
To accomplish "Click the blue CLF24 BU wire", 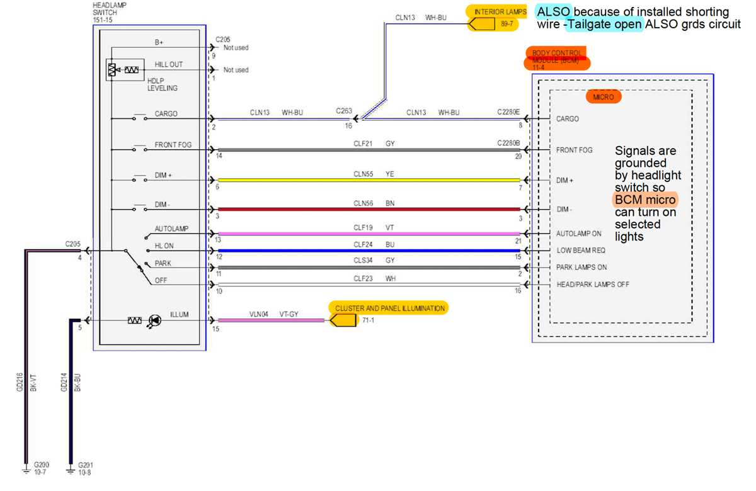I will click(x=369, y=251).
